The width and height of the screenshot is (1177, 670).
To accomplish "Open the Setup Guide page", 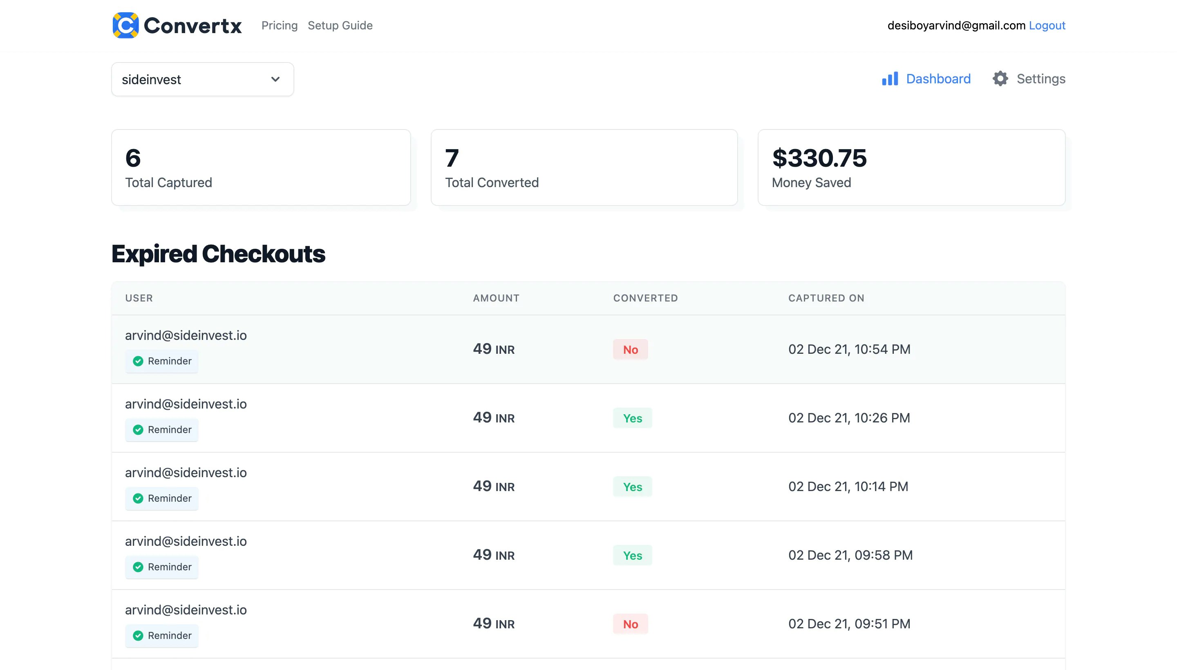I will tap(340, 25).
